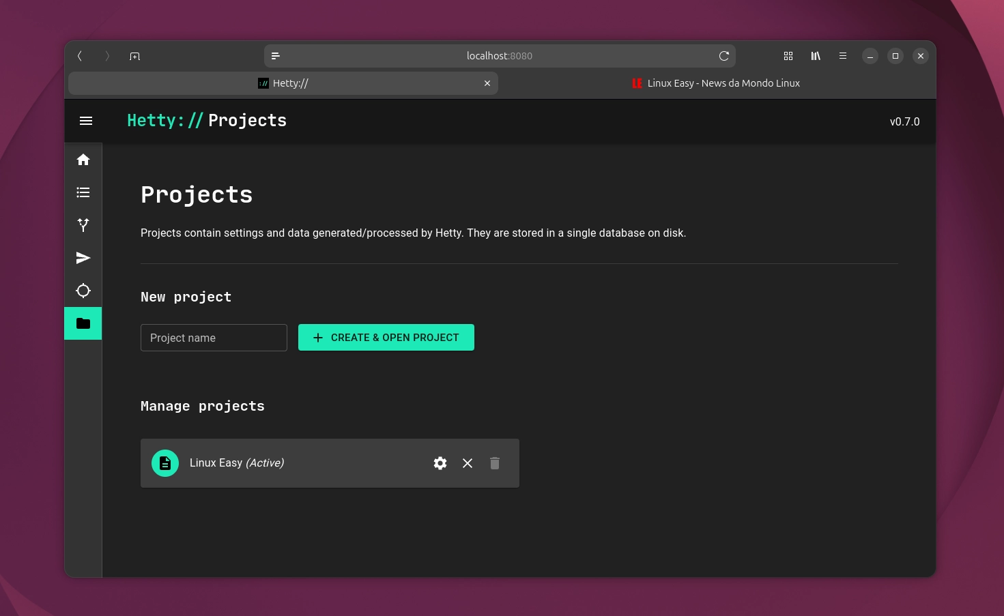The image size is (1004, 616).
Task: Open the browser tab overview grid
Action: (788, 56)
